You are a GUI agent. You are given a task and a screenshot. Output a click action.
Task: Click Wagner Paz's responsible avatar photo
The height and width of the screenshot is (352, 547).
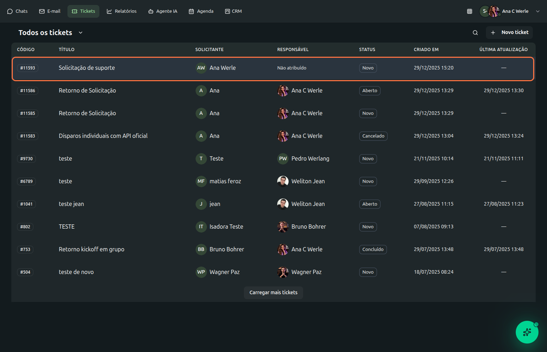(283, 272)
